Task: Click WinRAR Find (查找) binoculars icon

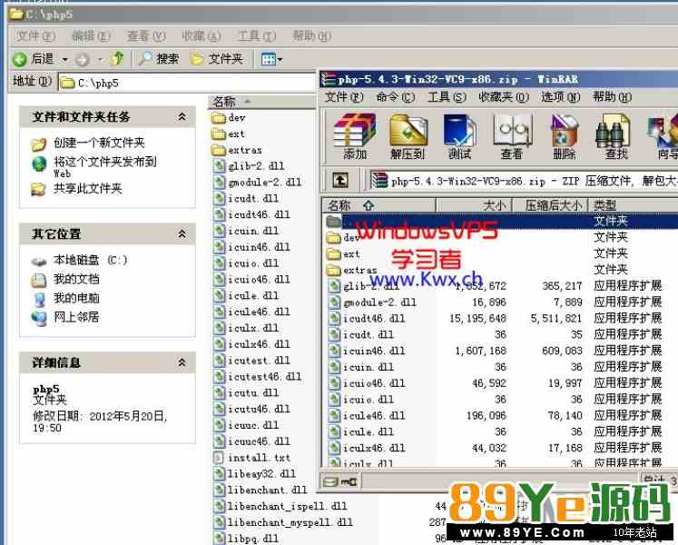Action: point(615,136)
